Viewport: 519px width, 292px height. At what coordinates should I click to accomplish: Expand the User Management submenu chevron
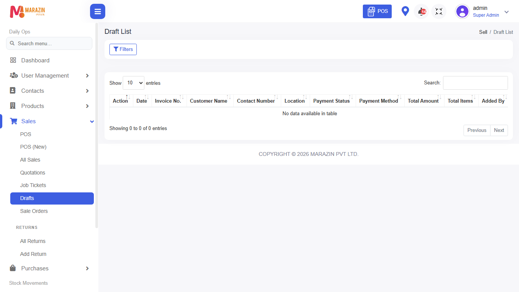[x=87, y=76]
